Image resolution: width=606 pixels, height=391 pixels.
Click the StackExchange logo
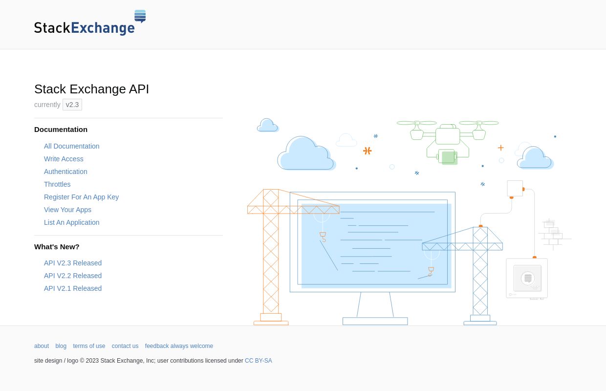click(x=90, y=23)
